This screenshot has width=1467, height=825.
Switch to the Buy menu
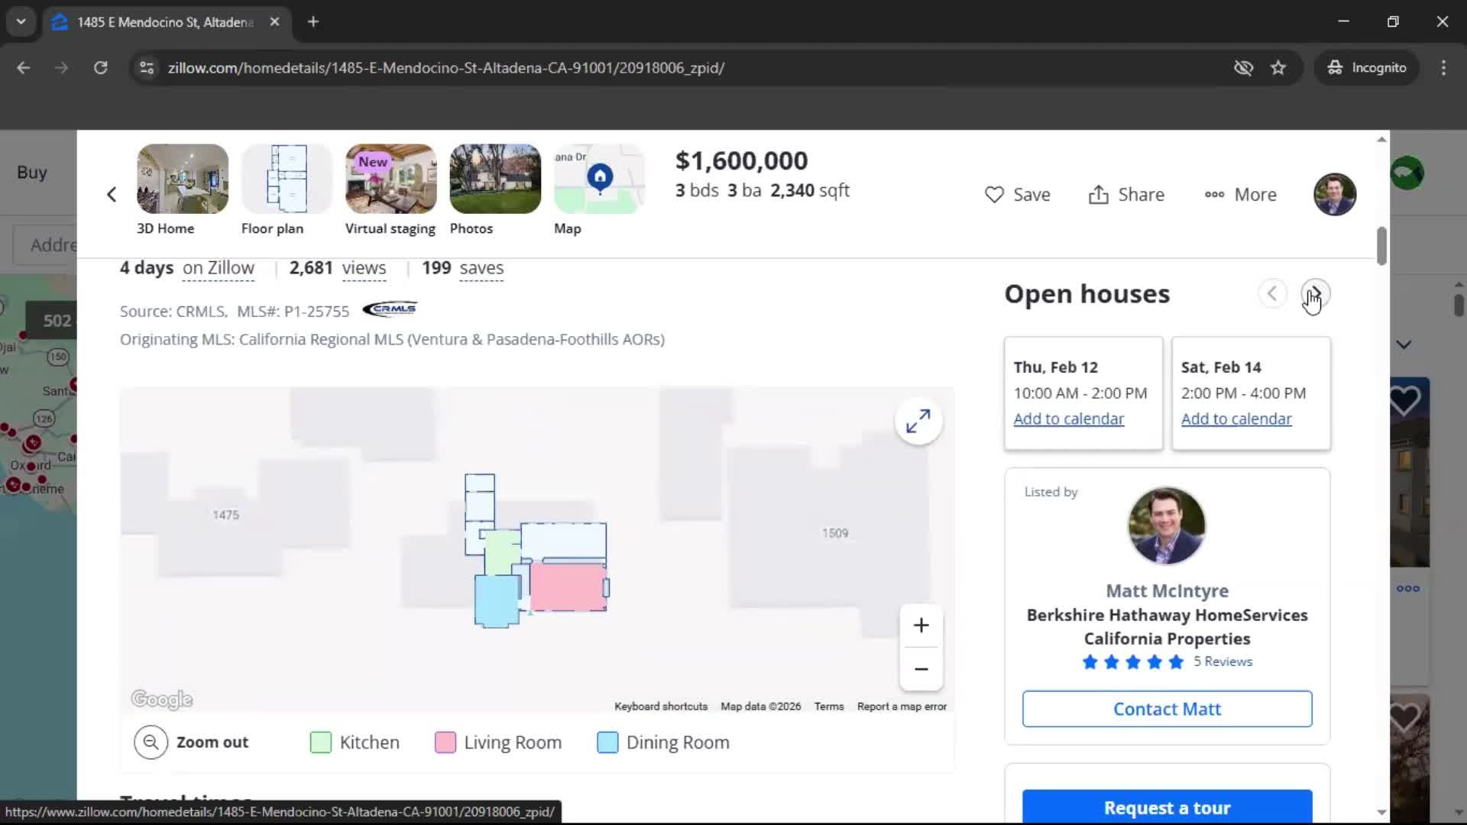[32, 172]
